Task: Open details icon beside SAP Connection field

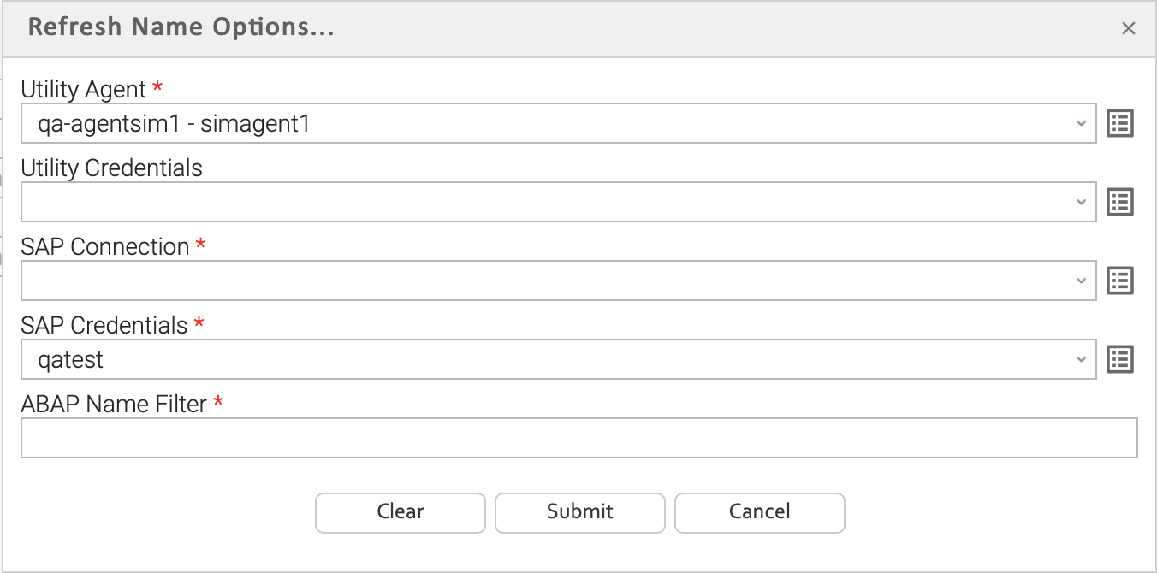Action: [x=1120, y=281]
